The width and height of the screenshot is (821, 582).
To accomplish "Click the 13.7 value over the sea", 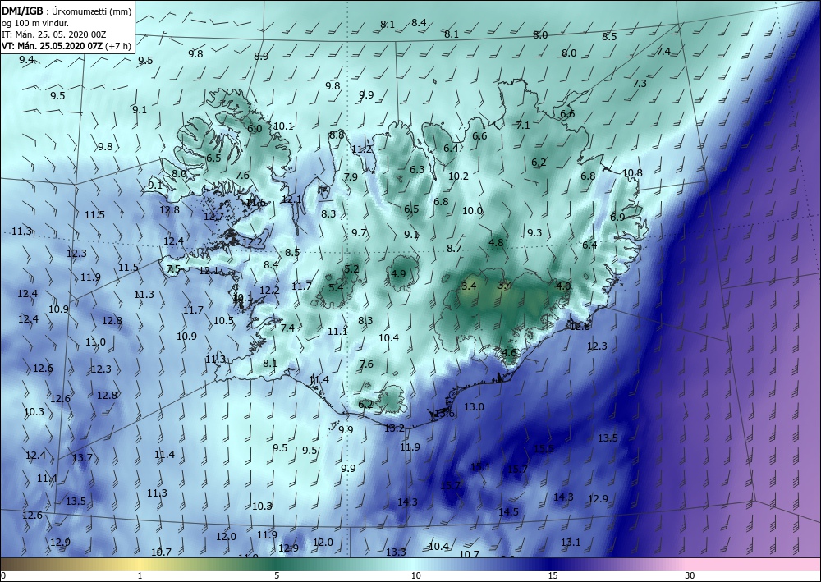I will (x=82, y=458).
